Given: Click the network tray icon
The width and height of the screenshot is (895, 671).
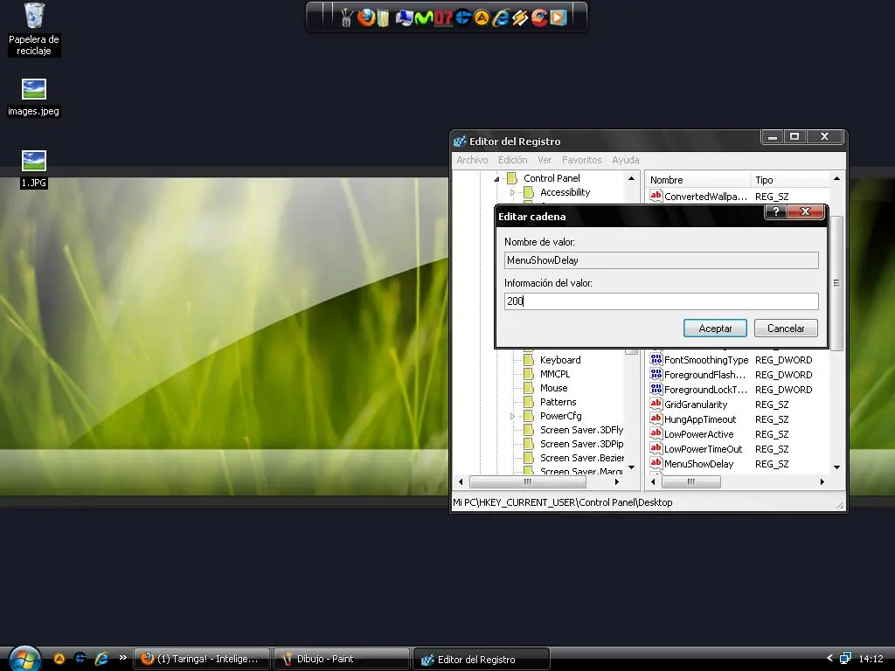Looking at the screenshot, I should point(845,659).
